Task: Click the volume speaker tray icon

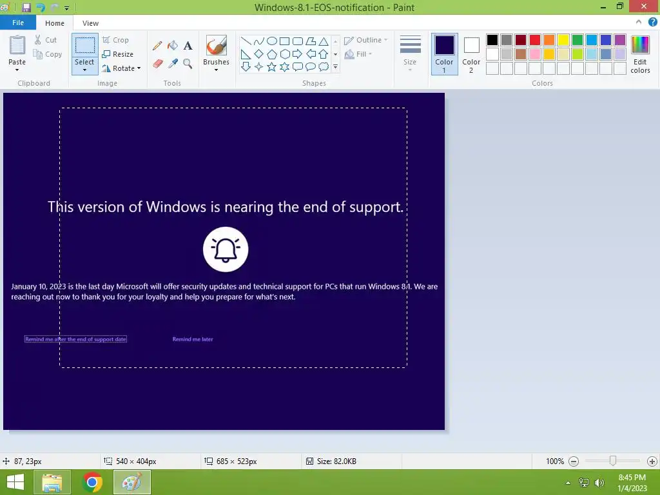Action: 599,483
